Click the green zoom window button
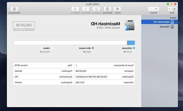Image resolution: width=183 pixels, height=111 pixels. [x=168, y=4]
